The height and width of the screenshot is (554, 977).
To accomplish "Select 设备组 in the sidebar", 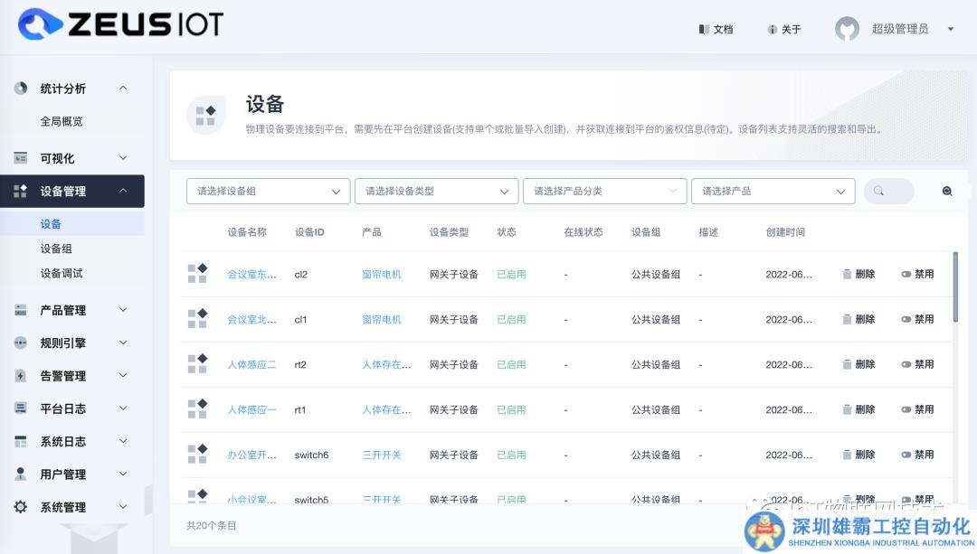I will (x=56, y=249).
